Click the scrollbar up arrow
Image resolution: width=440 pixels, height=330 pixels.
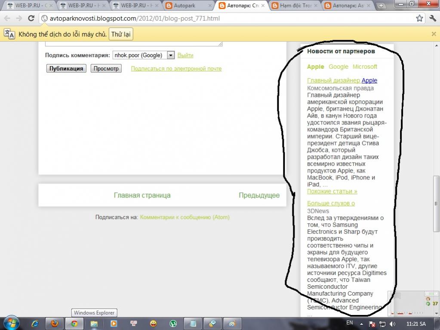436,45
